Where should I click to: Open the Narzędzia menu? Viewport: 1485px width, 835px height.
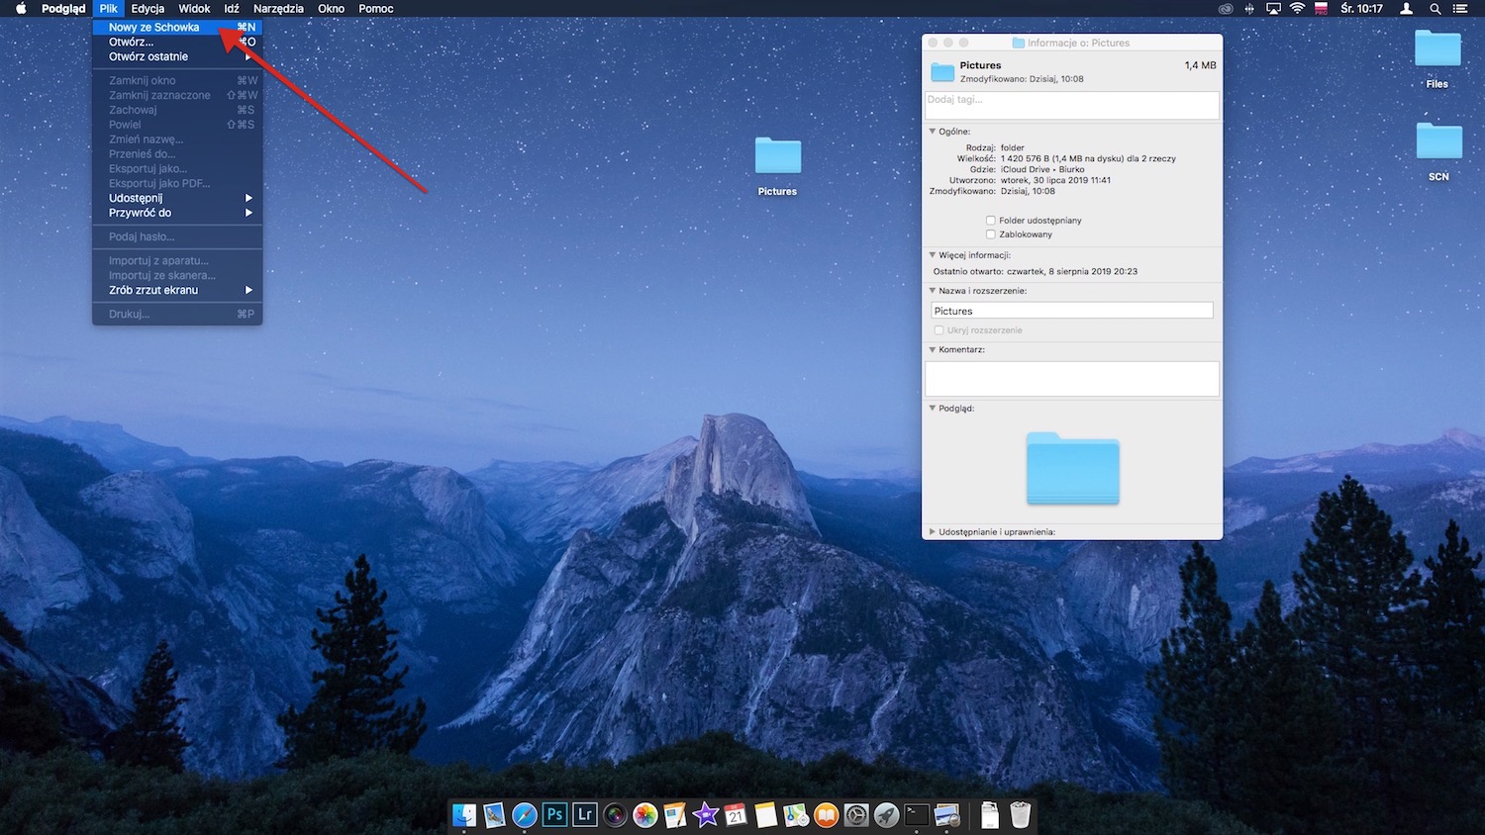[x=277, y=8]
